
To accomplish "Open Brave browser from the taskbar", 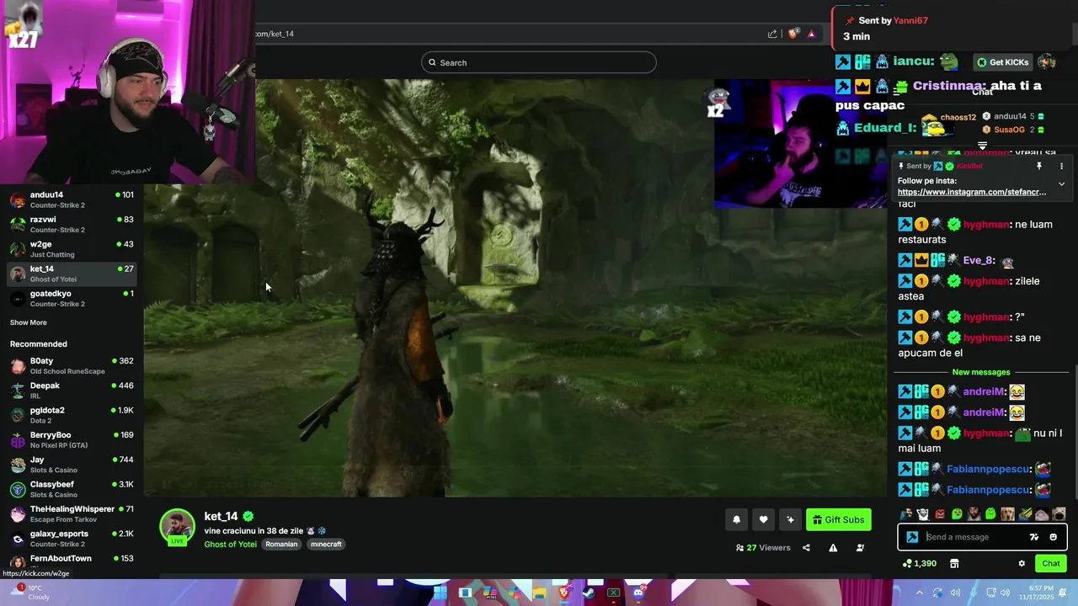I will click(564, 593).
